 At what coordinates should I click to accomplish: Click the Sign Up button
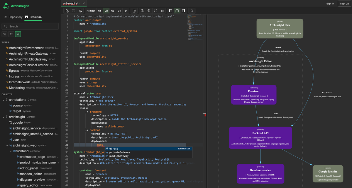coord(343,4)
